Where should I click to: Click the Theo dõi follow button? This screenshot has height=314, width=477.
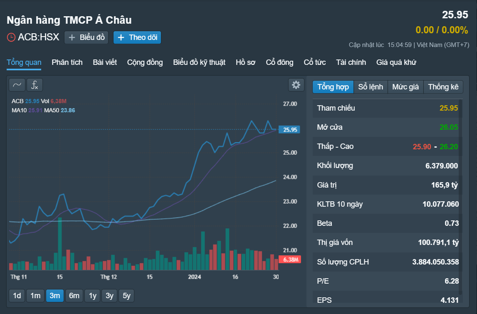137,37
